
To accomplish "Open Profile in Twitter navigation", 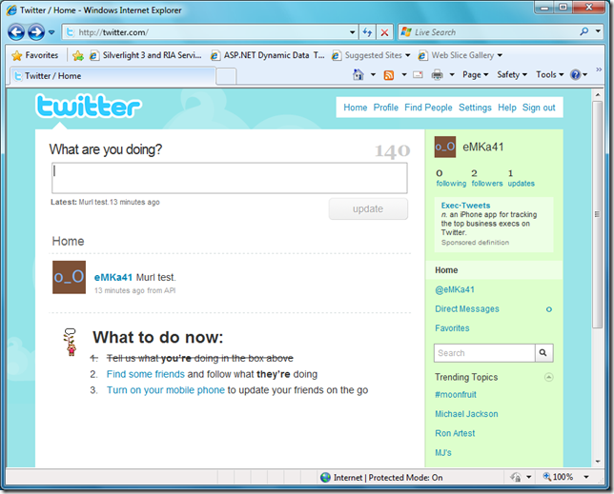I will pyautogui.click(x=386, y=108).
